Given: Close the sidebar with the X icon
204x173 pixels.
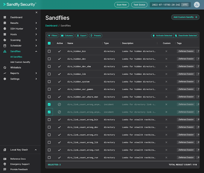Looking at the screenshot, I should click(x=36, y=12).
